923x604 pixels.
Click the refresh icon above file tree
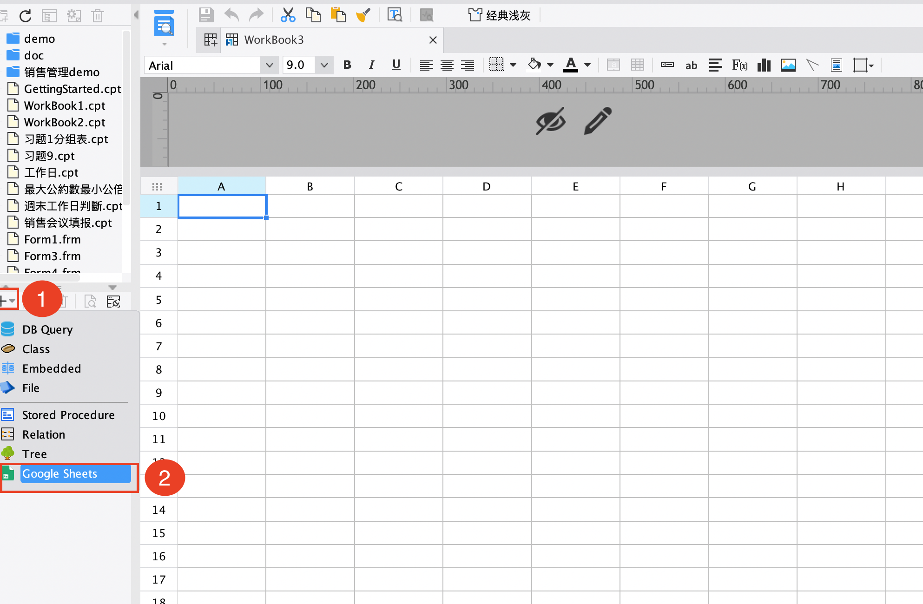point(26,15)
